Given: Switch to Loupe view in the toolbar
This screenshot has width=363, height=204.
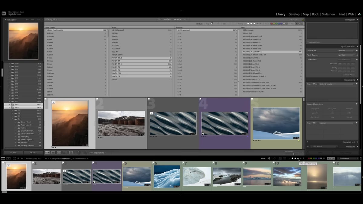Looking at the screenshot, I should 53,153.
